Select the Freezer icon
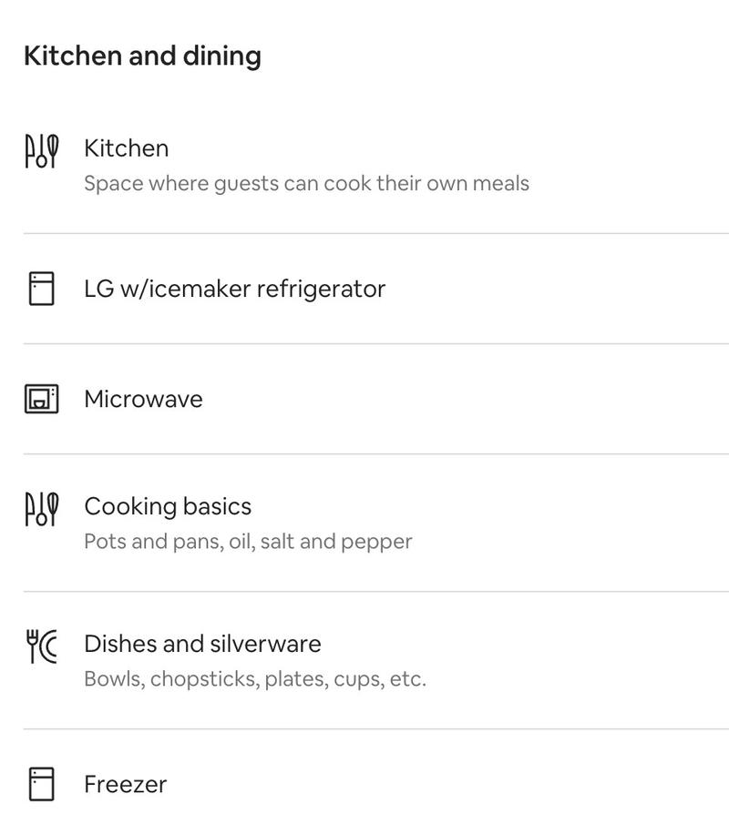The height and width of the screenshot is (834, 729). pos(41,784)
